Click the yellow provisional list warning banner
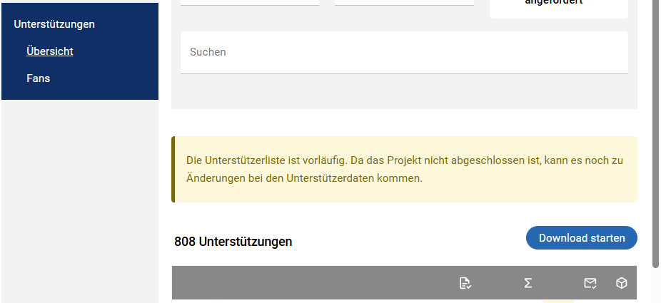 coord(404,170)
